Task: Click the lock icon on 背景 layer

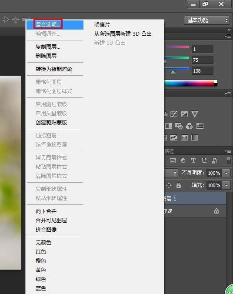Action: click(x=216, y=211)
